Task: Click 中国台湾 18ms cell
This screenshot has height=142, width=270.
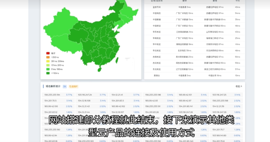Action: [215, 75]
